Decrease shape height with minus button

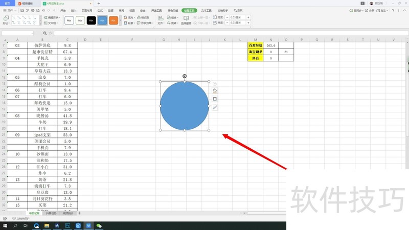point(227,17)
